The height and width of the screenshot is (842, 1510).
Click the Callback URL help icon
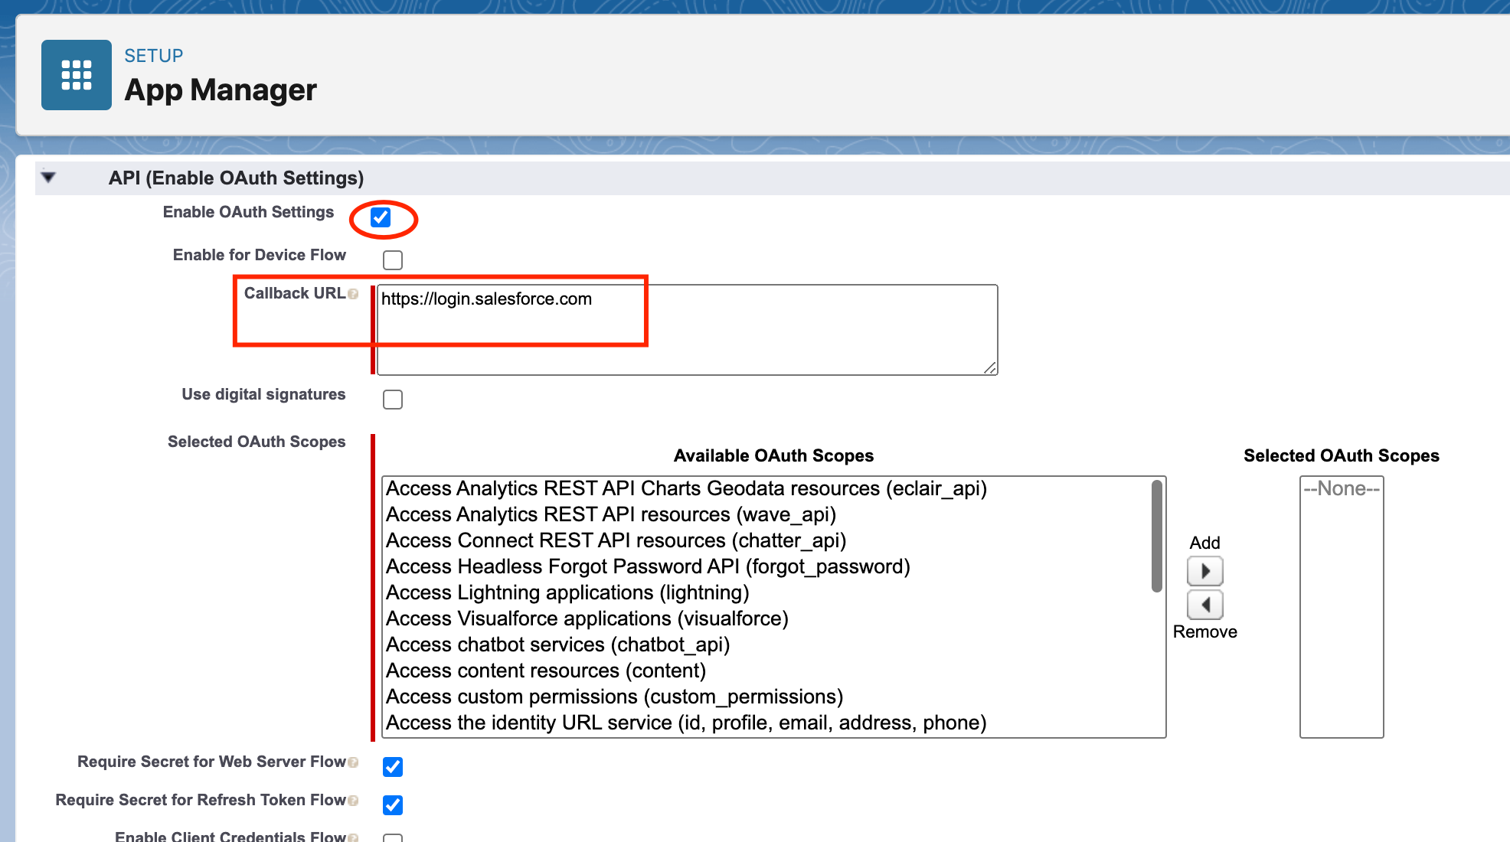point(353,294)
